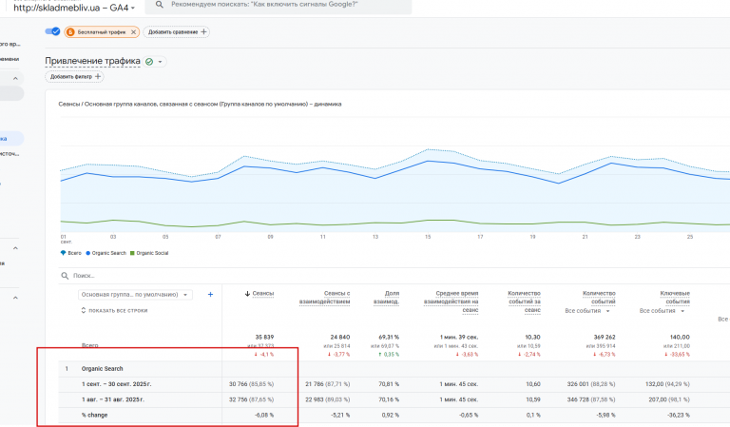Sort by Сеансы с взаимодействием column
This screenshot has height=427, width=730.
(324, 298)
